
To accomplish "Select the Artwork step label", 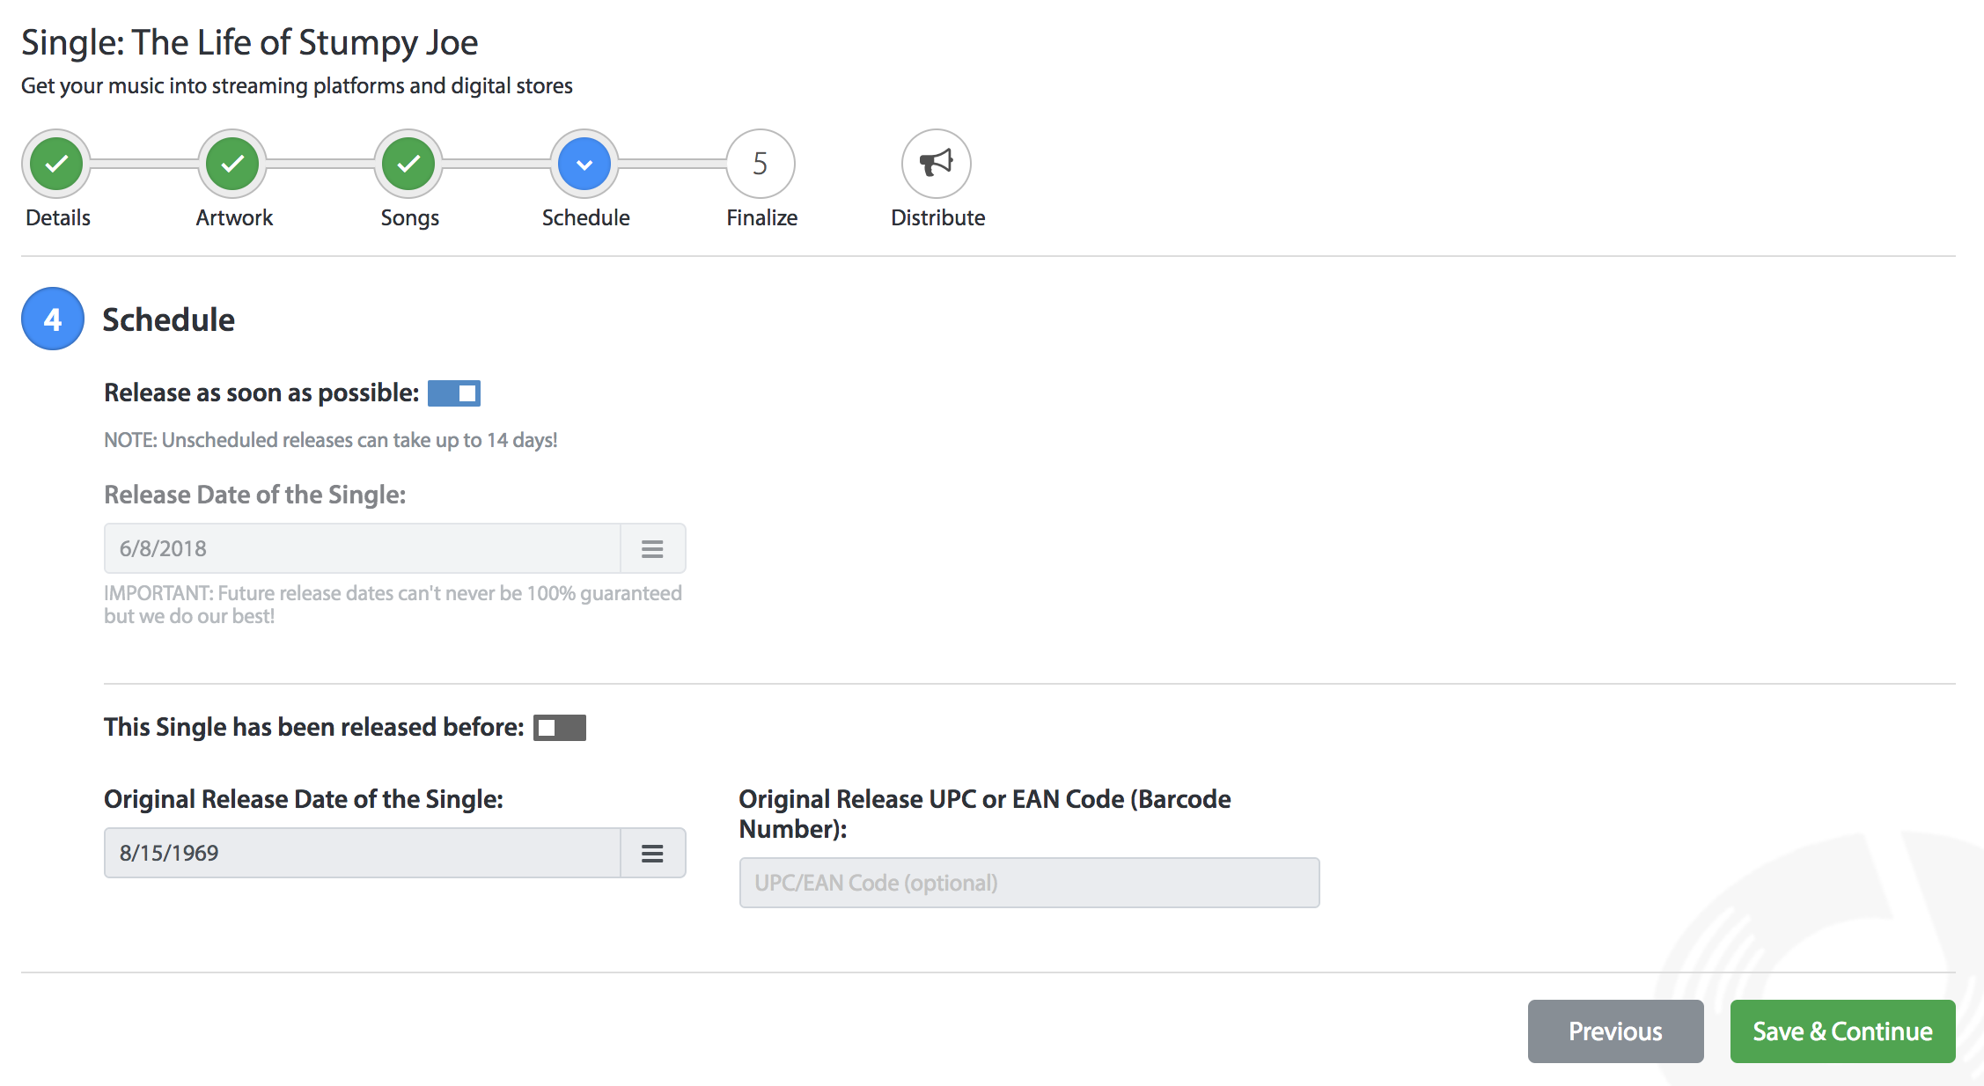I will (234, 217).
